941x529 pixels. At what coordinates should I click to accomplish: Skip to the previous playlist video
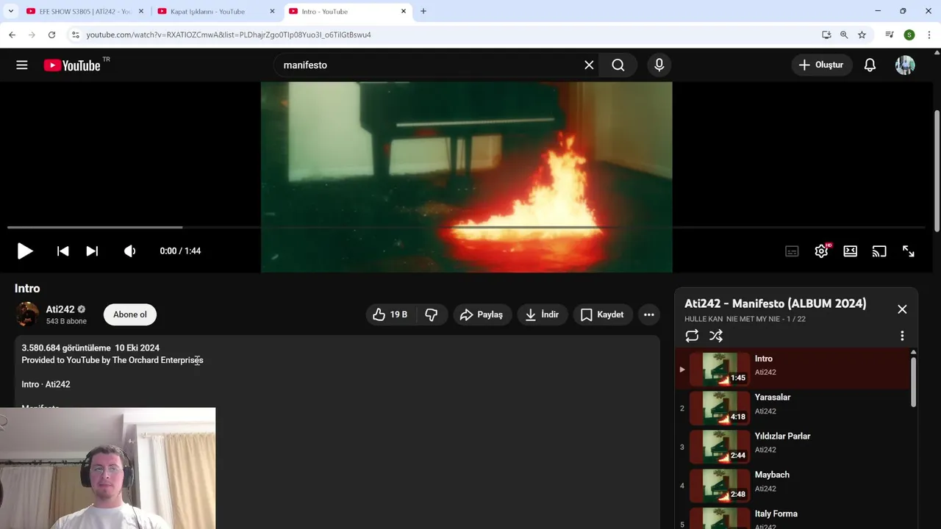(63, 251)
